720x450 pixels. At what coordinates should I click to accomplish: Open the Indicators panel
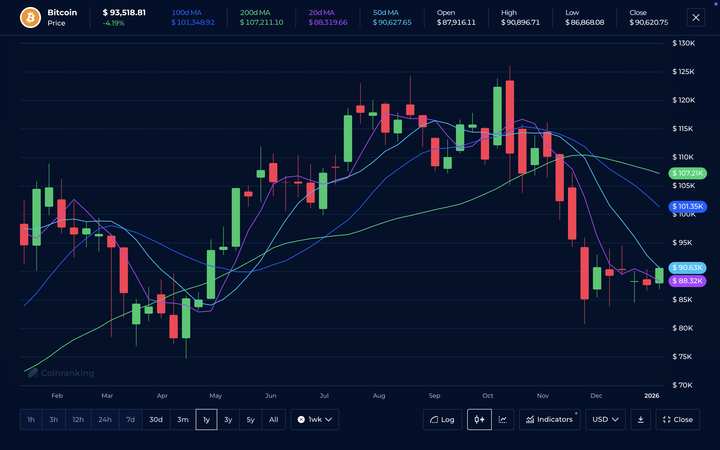click(550, 419)
